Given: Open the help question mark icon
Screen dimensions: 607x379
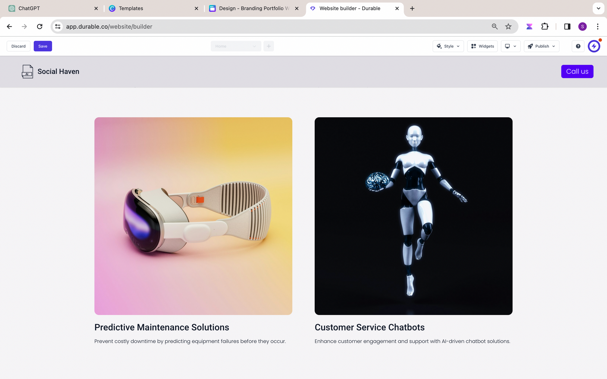Looking at the screenshot, I should point(578,46).
